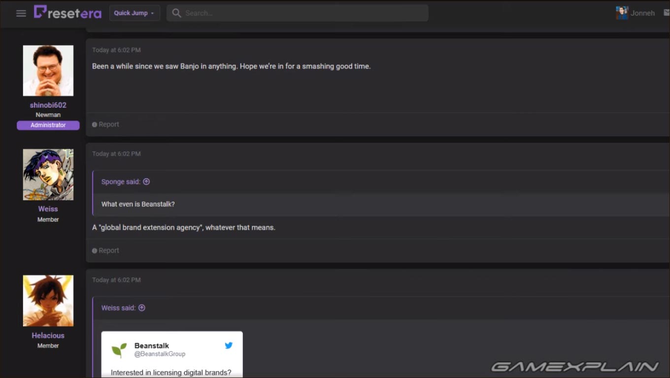Jump to Sponge's original quoted post

[x=146, y=182]
